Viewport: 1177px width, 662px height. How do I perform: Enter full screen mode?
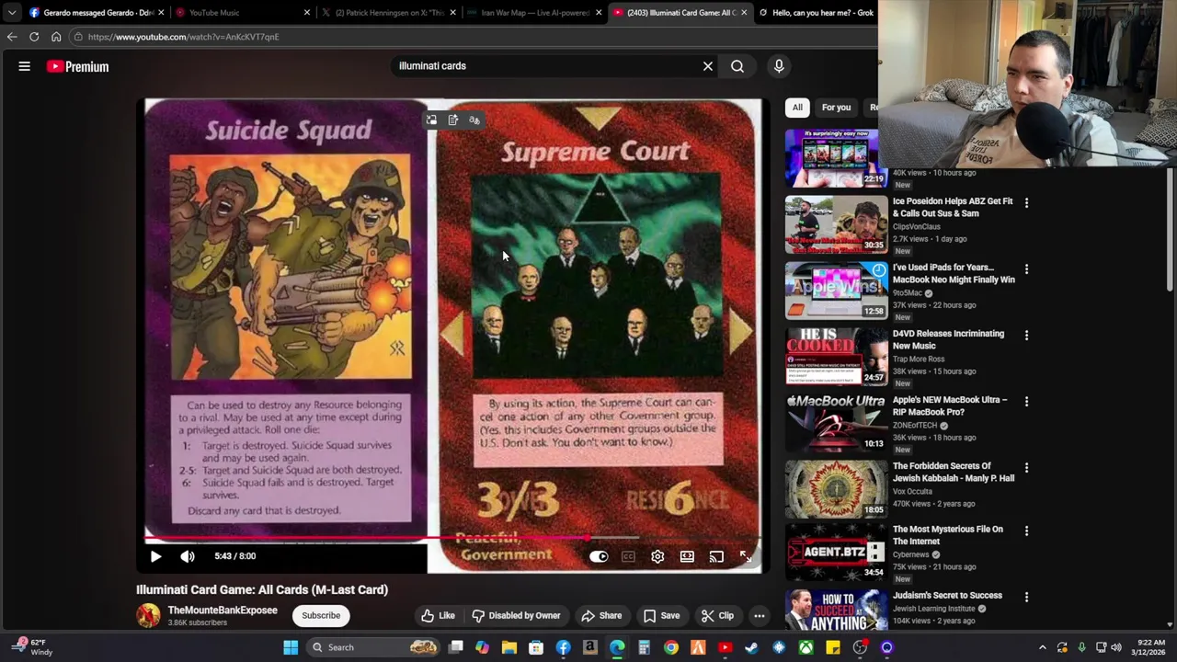(x=746, y=556)
